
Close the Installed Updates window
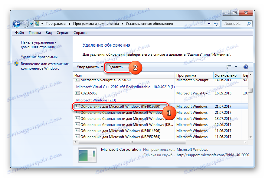[246, 13]
